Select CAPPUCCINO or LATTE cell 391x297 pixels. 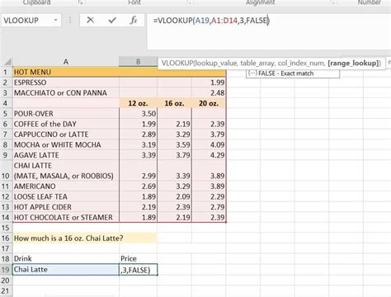pos(66,134)
